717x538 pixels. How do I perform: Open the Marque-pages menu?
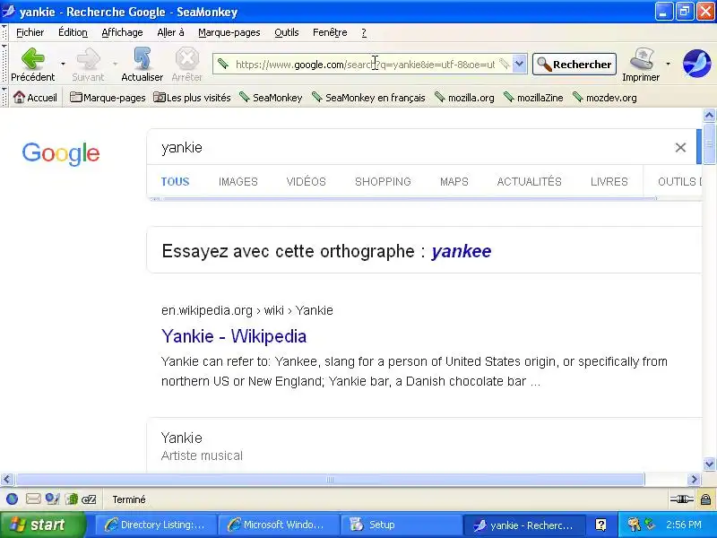point(229,32)
